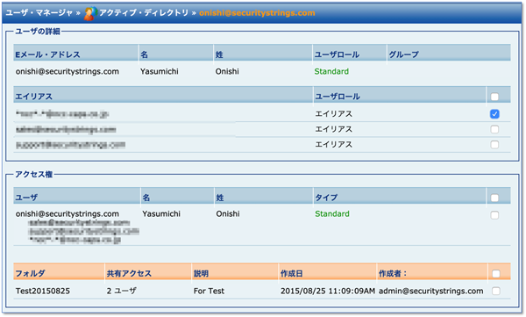Check the second alias row checkbox
The width and height of the screenshot is (526, 317).
[x=494, y=129]
